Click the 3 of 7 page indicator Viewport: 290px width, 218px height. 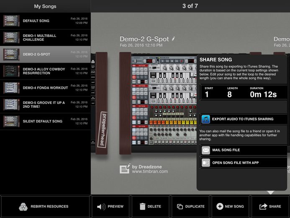[190, 6]
